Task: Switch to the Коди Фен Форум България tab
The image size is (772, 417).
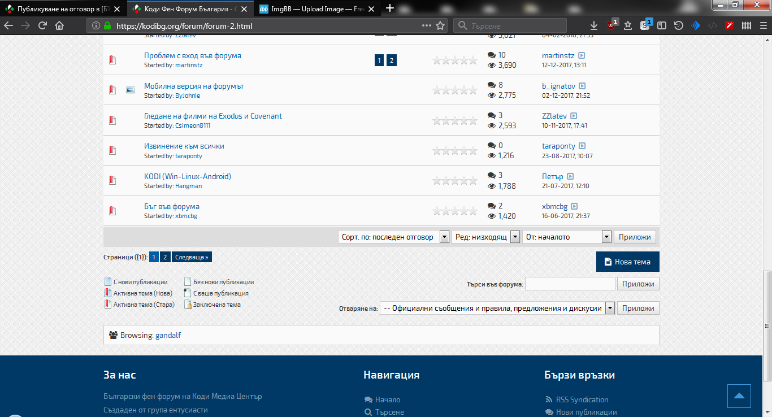Action: [191, 8]
